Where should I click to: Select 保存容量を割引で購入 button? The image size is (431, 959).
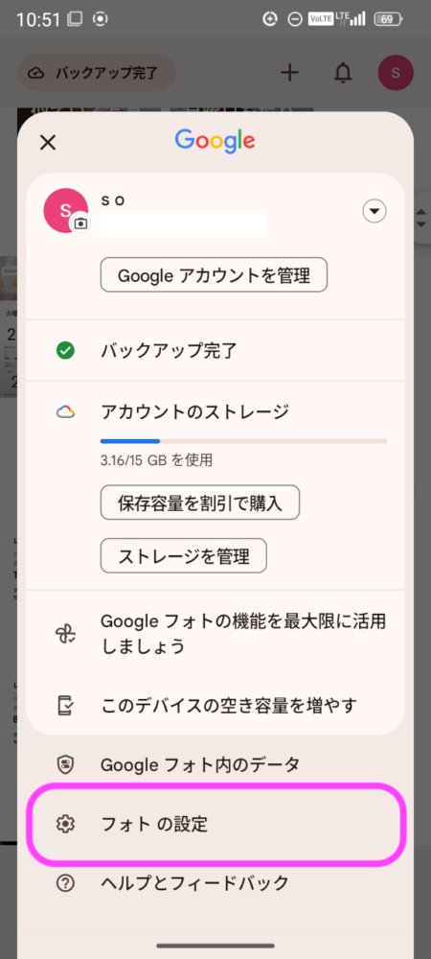point(200,503)
